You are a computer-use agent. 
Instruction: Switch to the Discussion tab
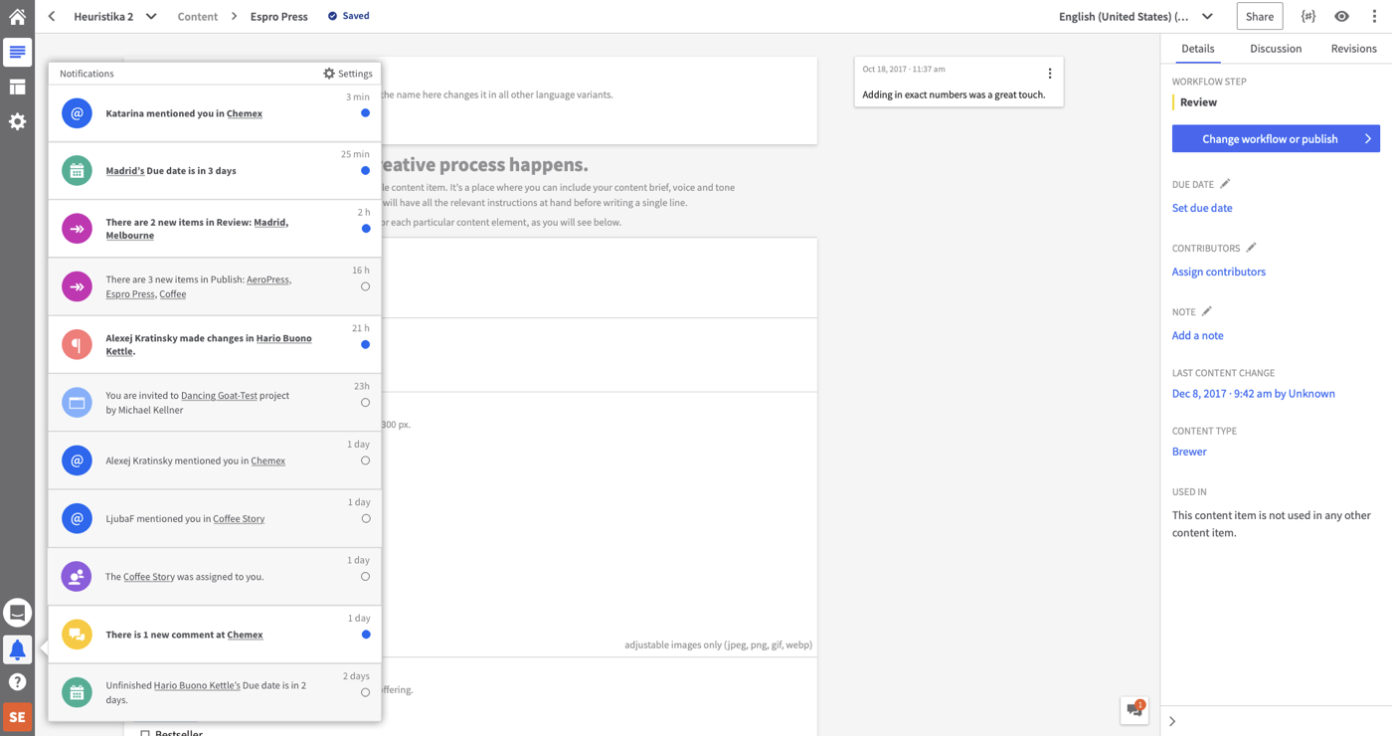point(1276,49)
